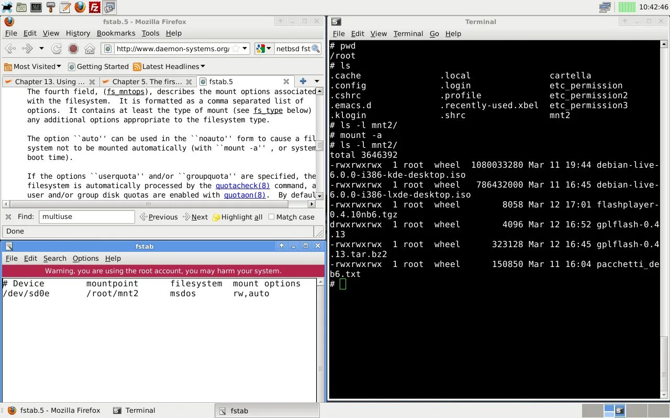Click the screenshot tool launcher in panel
This screenshot has height=418, width=670.
[x=109, y=7]
